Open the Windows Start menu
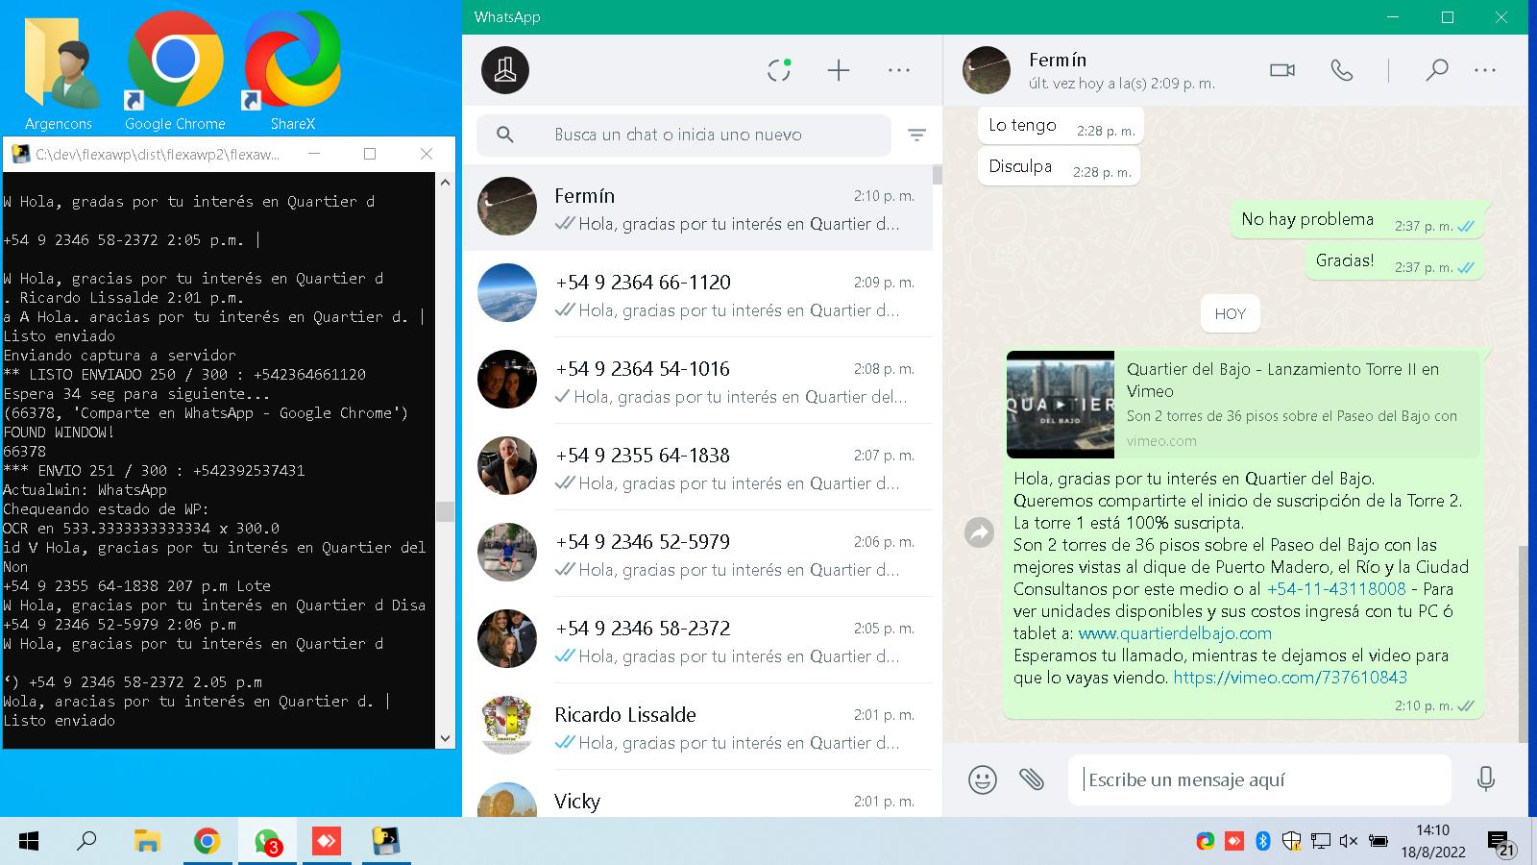 tap(29, 842)
